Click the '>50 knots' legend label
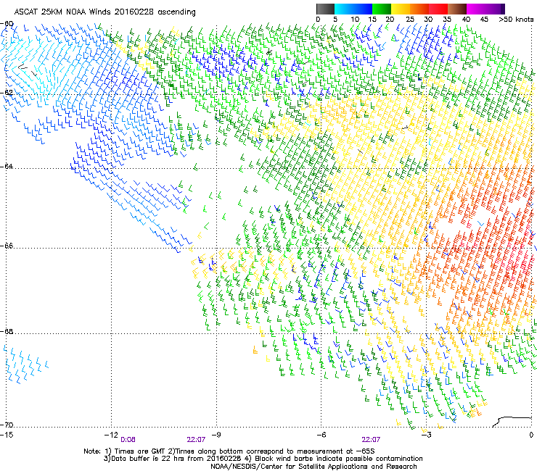537x471 pixels. [516, 20]
